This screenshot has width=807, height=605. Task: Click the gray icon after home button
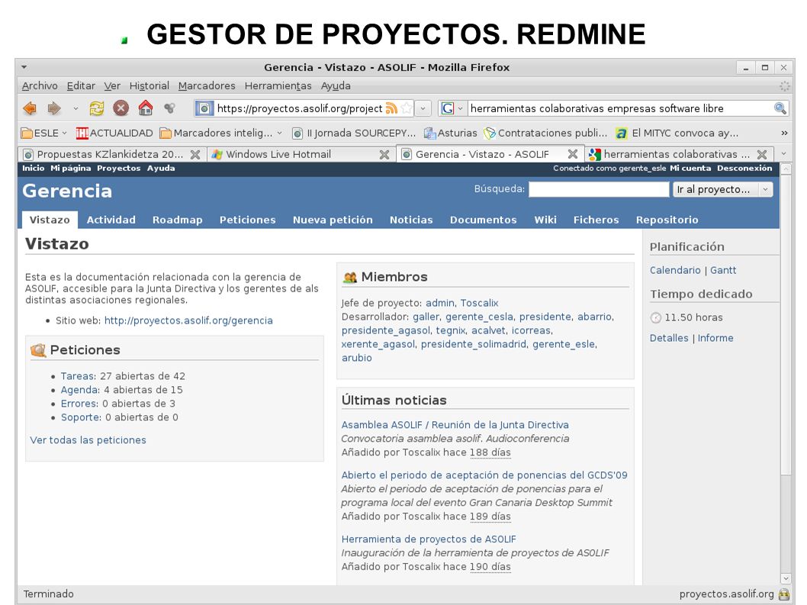coord(169,108)
